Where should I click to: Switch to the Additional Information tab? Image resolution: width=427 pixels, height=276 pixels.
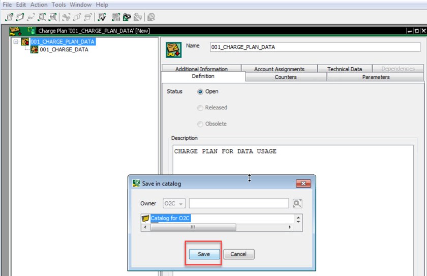[201, 69]
